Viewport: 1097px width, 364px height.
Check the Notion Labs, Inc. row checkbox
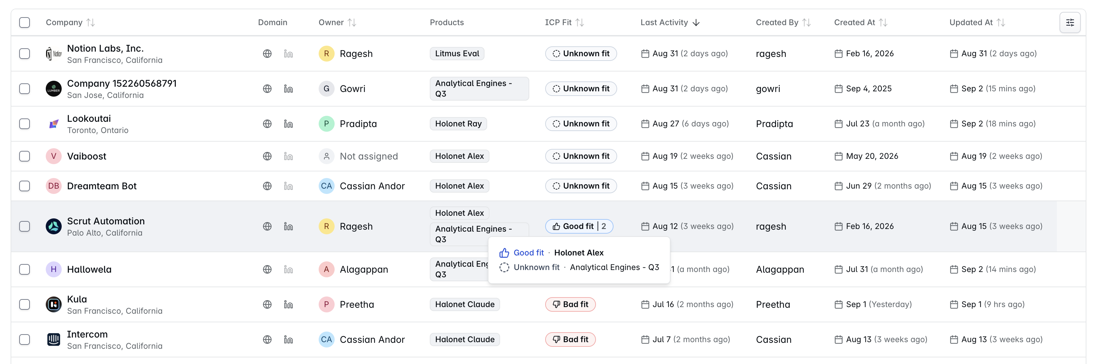point(25,54)
